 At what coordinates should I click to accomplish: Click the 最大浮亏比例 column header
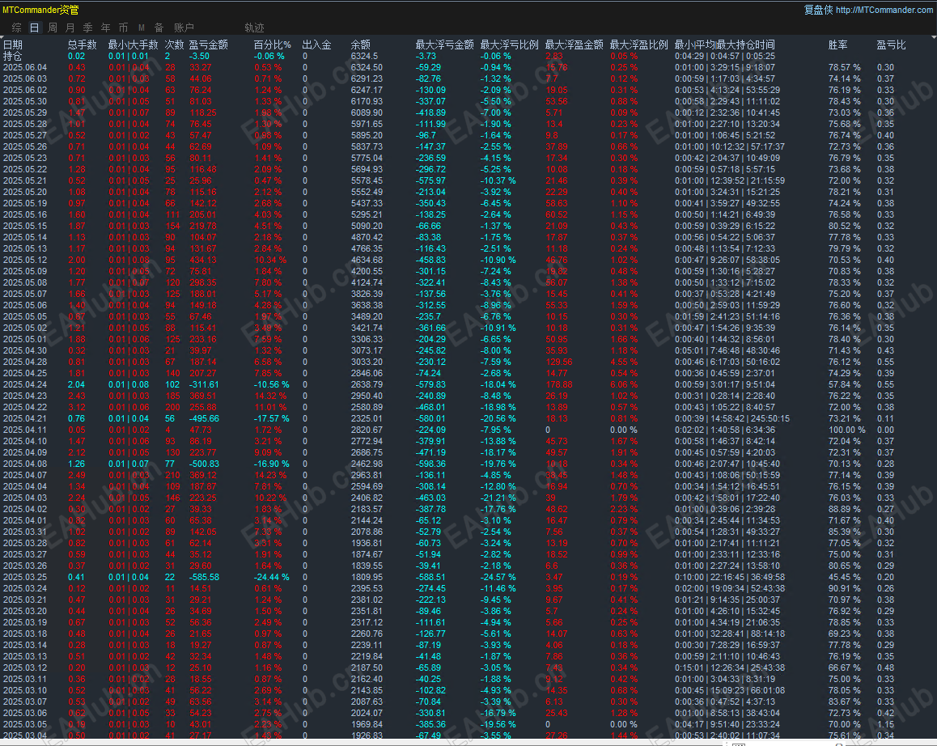(x=509, y=45)
